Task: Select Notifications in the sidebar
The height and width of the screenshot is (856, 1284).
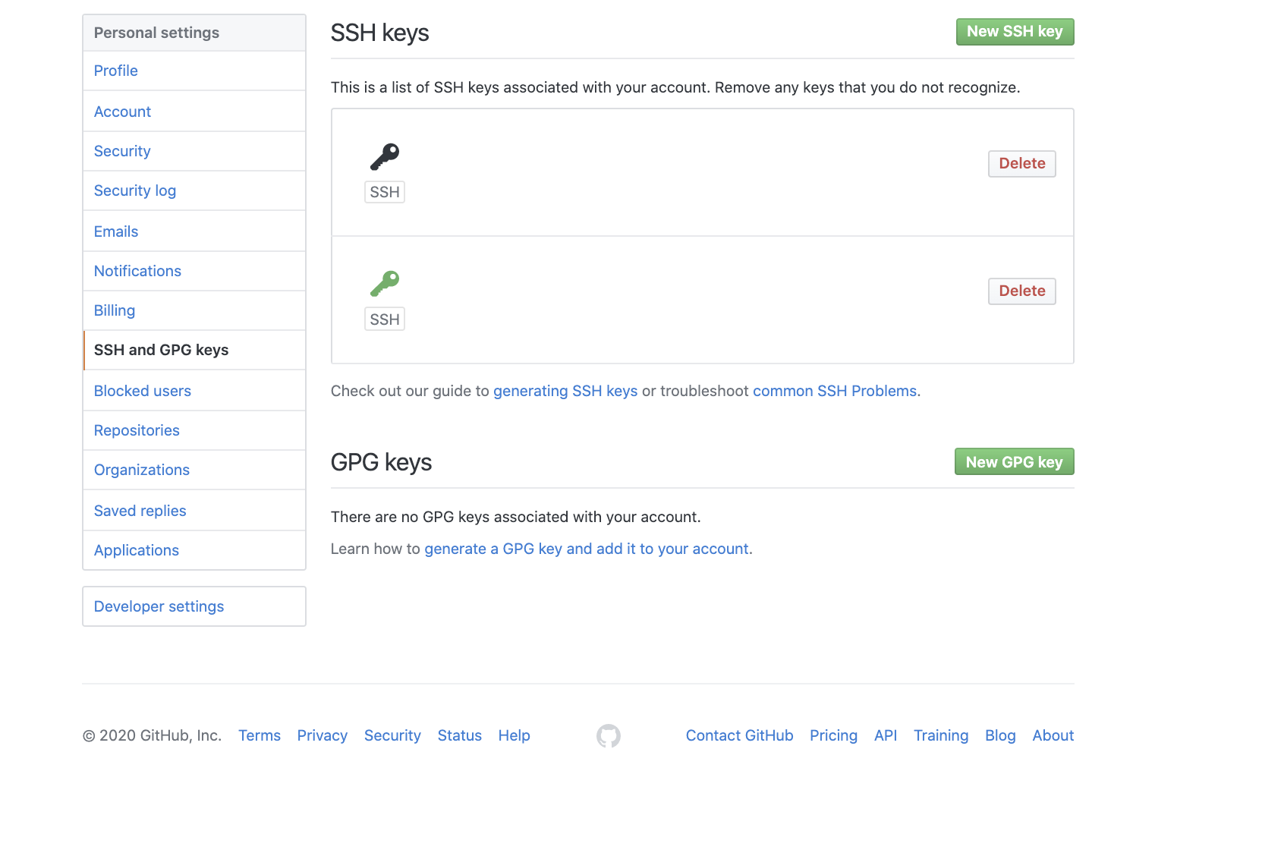Action: click(x=137, y=271)
